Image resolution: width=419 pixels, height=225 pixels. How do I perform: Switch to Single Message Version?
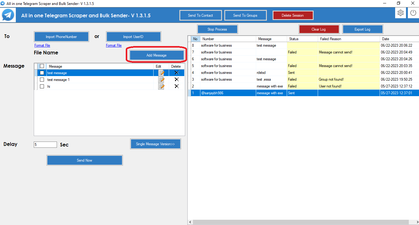(x=155, y=144)
